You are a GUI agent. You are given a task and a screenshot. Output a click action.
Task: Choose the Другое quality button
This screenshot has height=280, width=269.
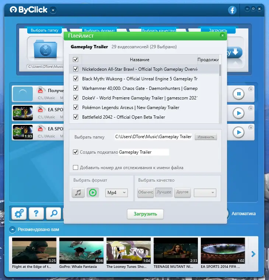coord(182,192)
